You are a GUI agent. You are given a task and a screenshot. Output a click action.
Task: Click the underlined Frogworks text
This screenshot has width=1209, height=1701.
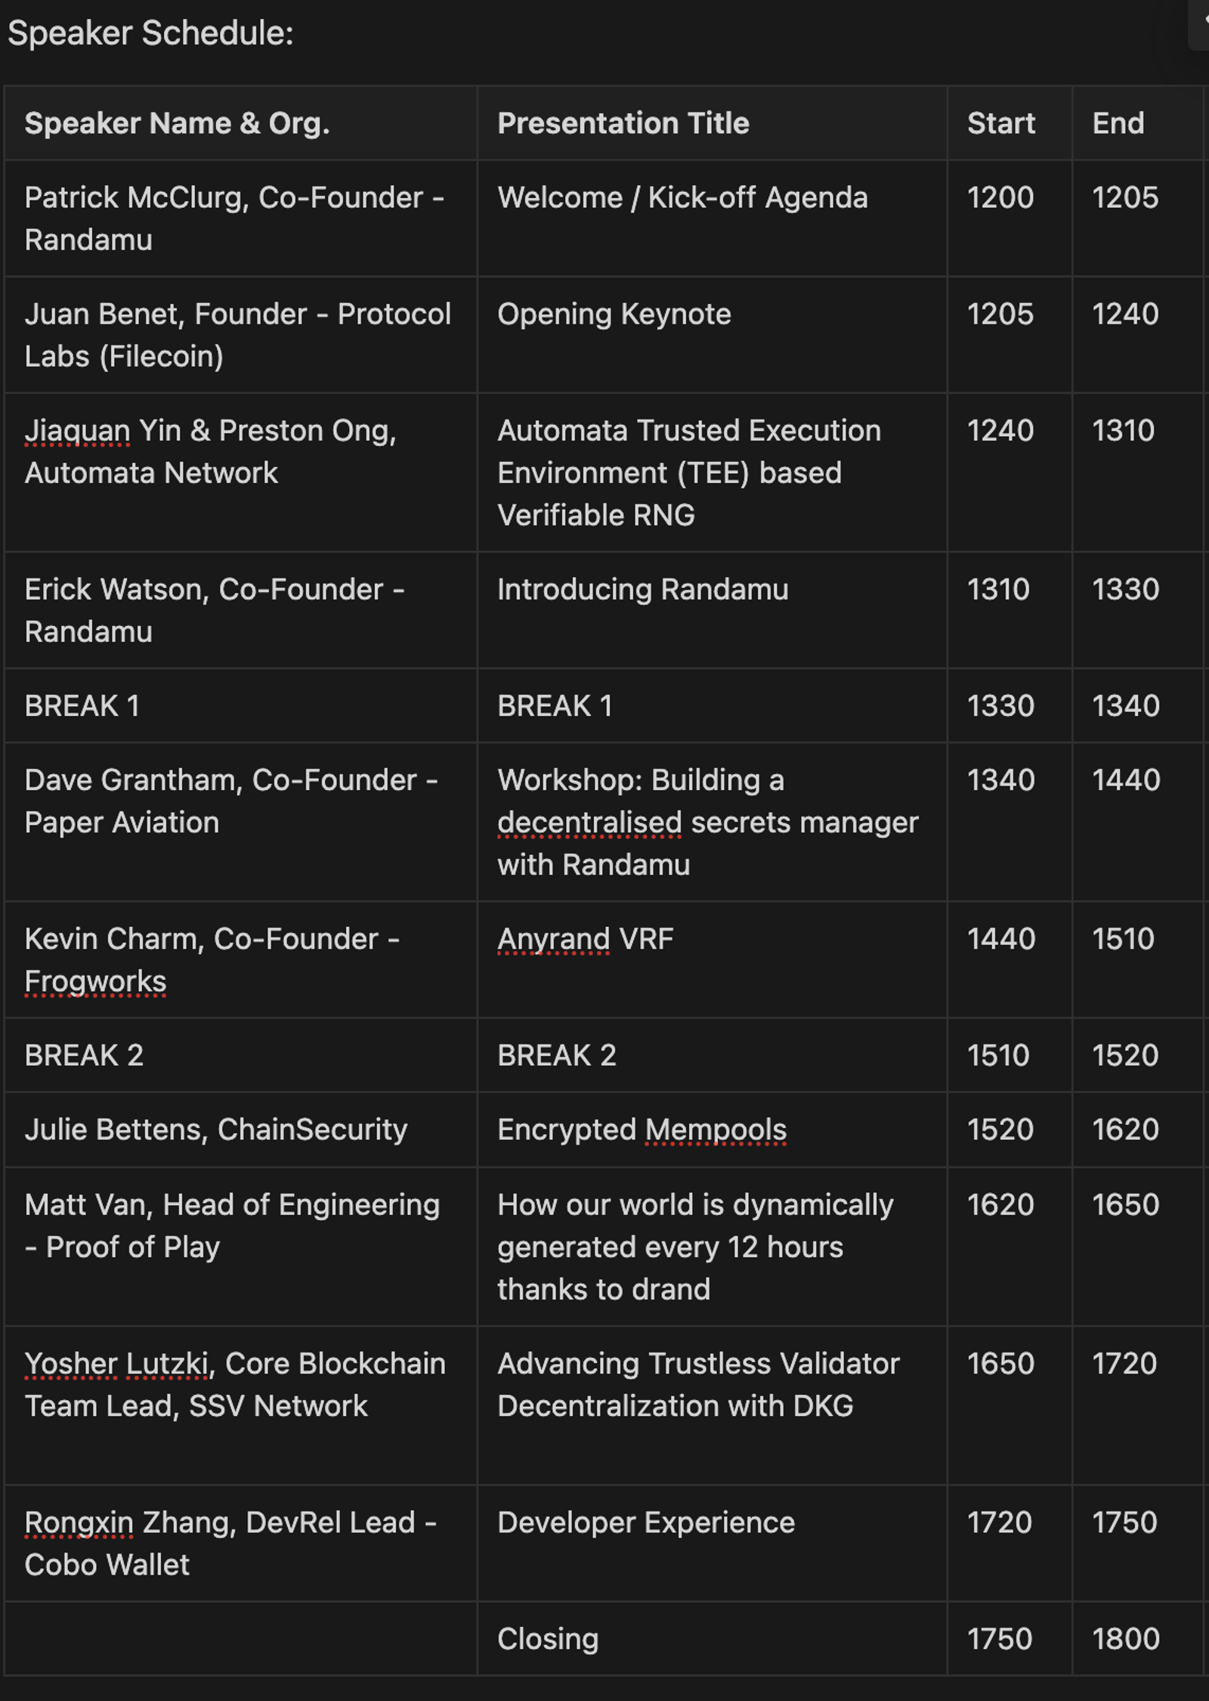[95, 981]
